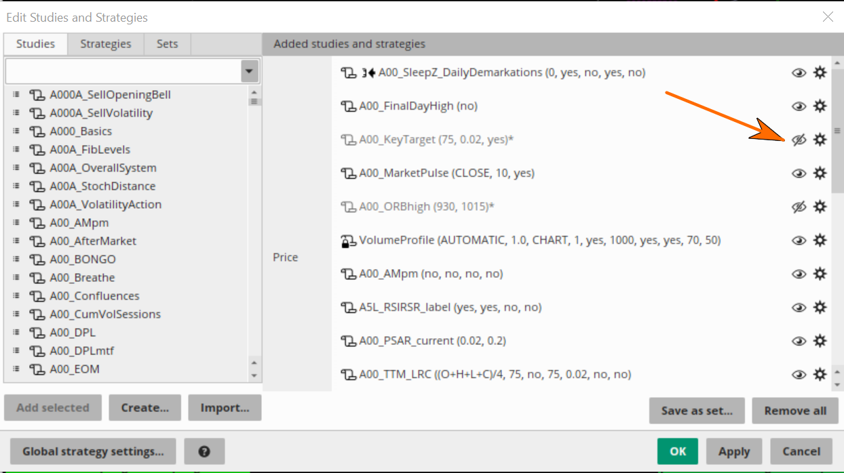
Task: Click list handle icon next to A00_BONGO
Action: point(16,260)
